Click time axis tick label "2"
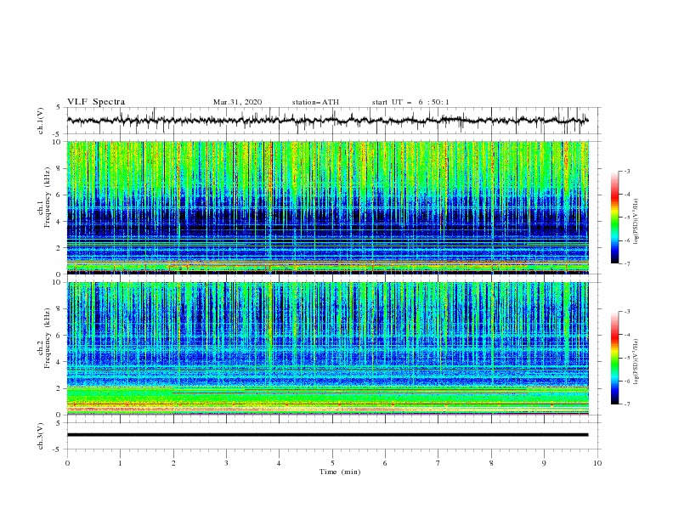 click(173, 463)
